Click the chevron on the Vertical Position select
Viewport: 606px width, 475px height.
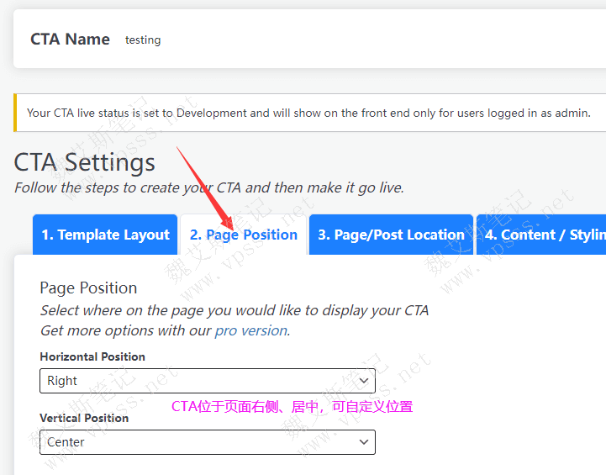[x=363, y=442]
